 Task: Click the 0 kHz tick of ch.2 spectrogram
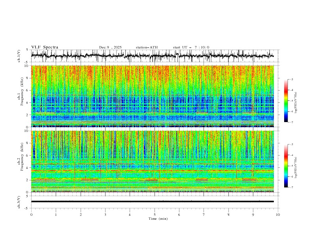pyautogui.click(x=28, y=192)
